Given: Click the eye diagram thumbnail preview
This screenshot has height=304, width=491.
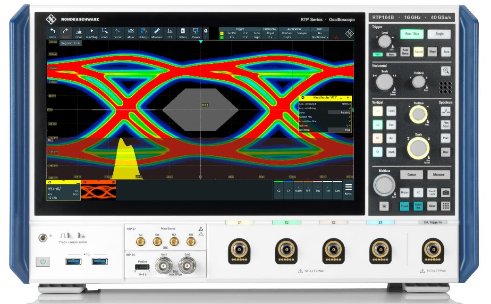Looking at the screenshot, I should pyautogui.click(x=98, y=191).
